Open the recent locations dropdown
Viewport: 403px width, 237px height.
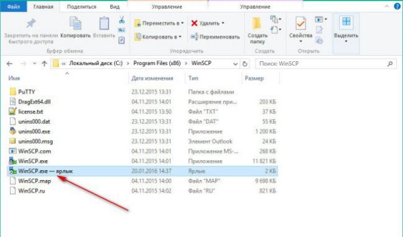tap(34, 64)
